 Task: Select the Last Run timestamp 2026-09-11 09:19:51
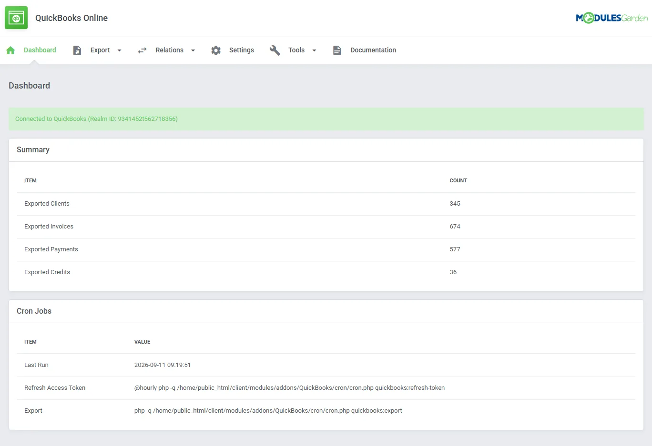[x=163, y=365]
